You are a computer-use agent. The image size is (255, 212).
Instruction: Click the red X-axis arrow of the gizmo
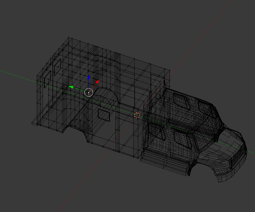click(98, 82)
